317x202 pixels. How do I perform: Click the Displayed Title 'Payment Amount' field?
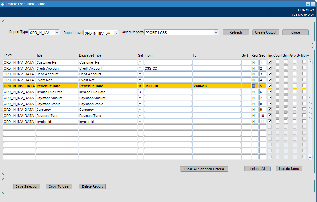[x=108, y=98]
